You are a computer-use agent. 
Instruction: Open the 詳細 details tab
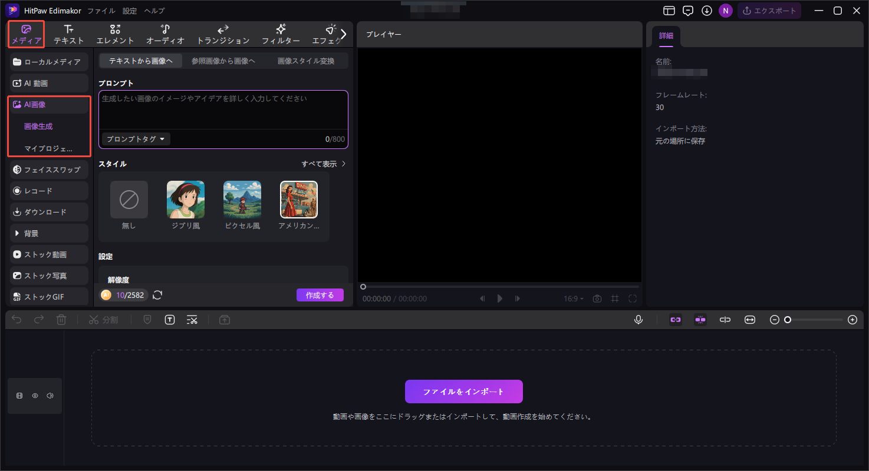(666, 36)
